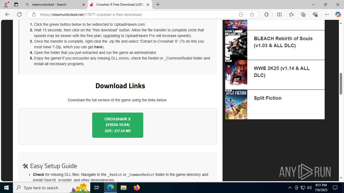
Task: Open the Split Fiction cover thumbnail
Action: (236, 105)
